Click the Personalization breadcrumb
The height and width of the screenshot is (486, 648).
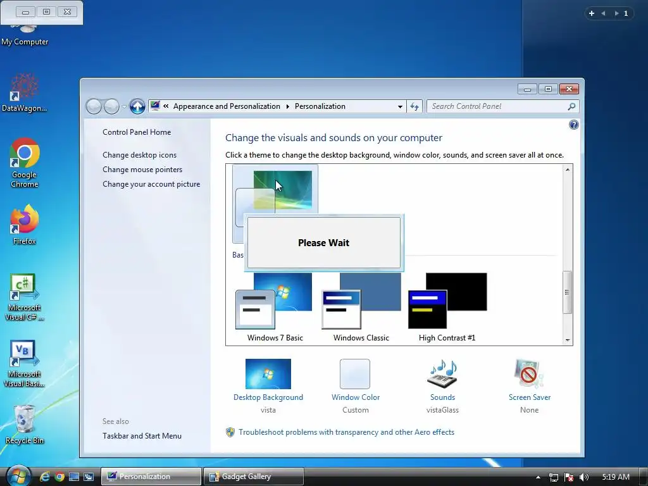[320, 106]
